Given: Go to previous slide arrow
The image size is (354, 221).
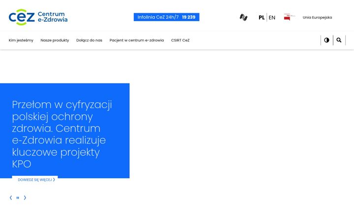Looking at the screenshot, I should [x=11, y=198].
